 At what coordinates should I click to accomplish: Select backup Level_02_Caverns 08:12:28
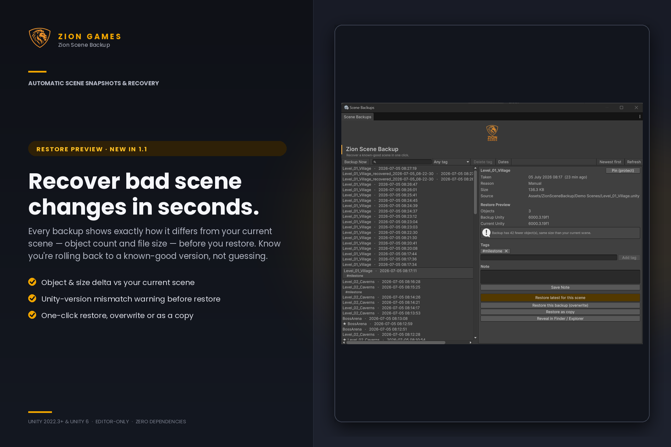(407, 335)
